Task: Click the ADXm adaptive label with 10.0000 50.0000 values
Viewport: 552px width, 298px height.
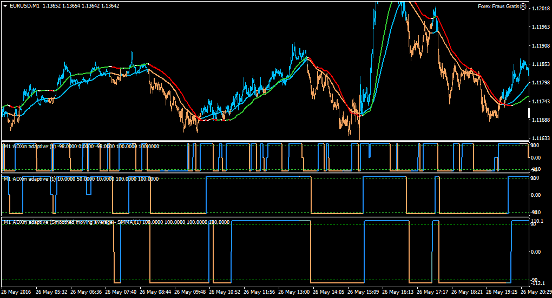Action: [x=81, y=178]
